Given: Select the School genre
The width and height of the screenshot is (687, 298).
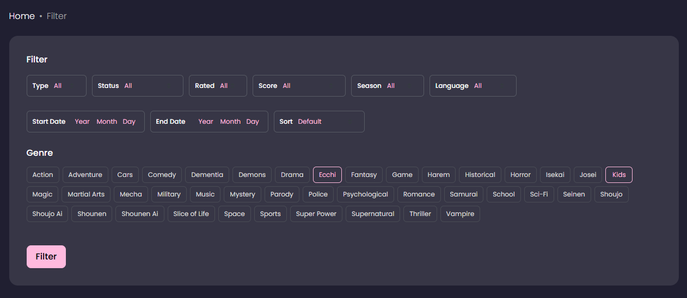Looking at the screenshot, I should [x=504, y=194].
